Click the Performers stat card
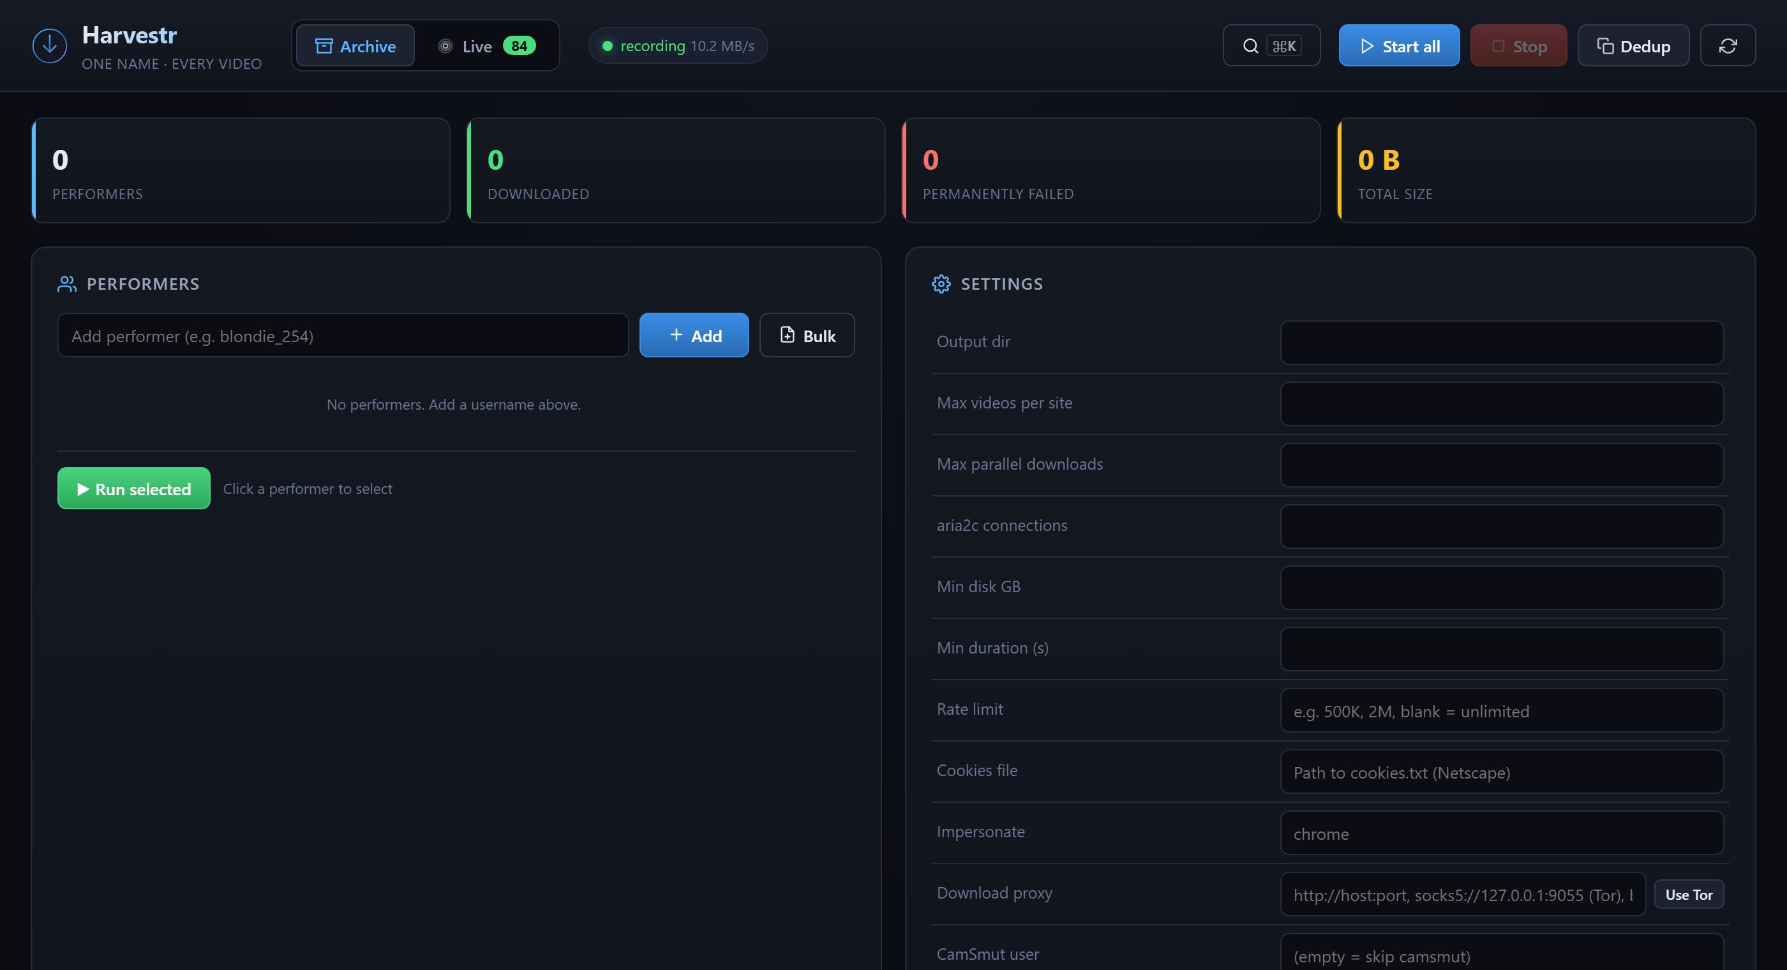The width and height of the screenshot is (1787, 970). (x=241, y=170)
